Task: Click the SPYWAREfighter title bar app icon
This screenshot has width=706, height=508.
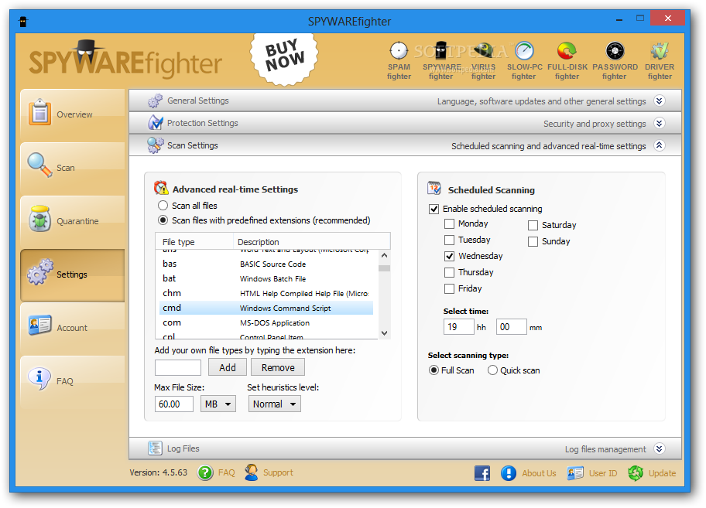Action: point(23,21)
